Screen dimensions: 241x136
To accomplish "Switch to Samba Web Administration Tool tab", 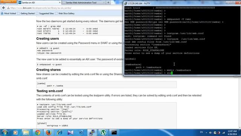I will [x=84, y=3].
